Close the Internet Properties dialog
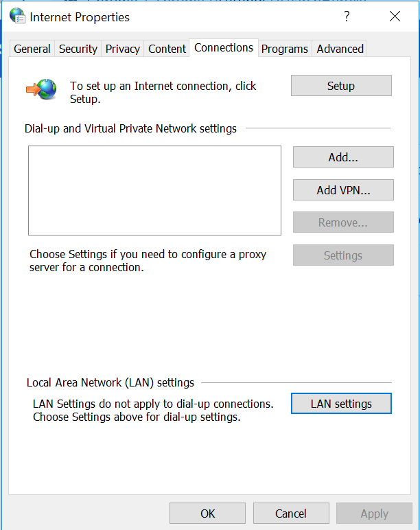The height and width of the screenshot is (530, 420). (x=395, y=16)
